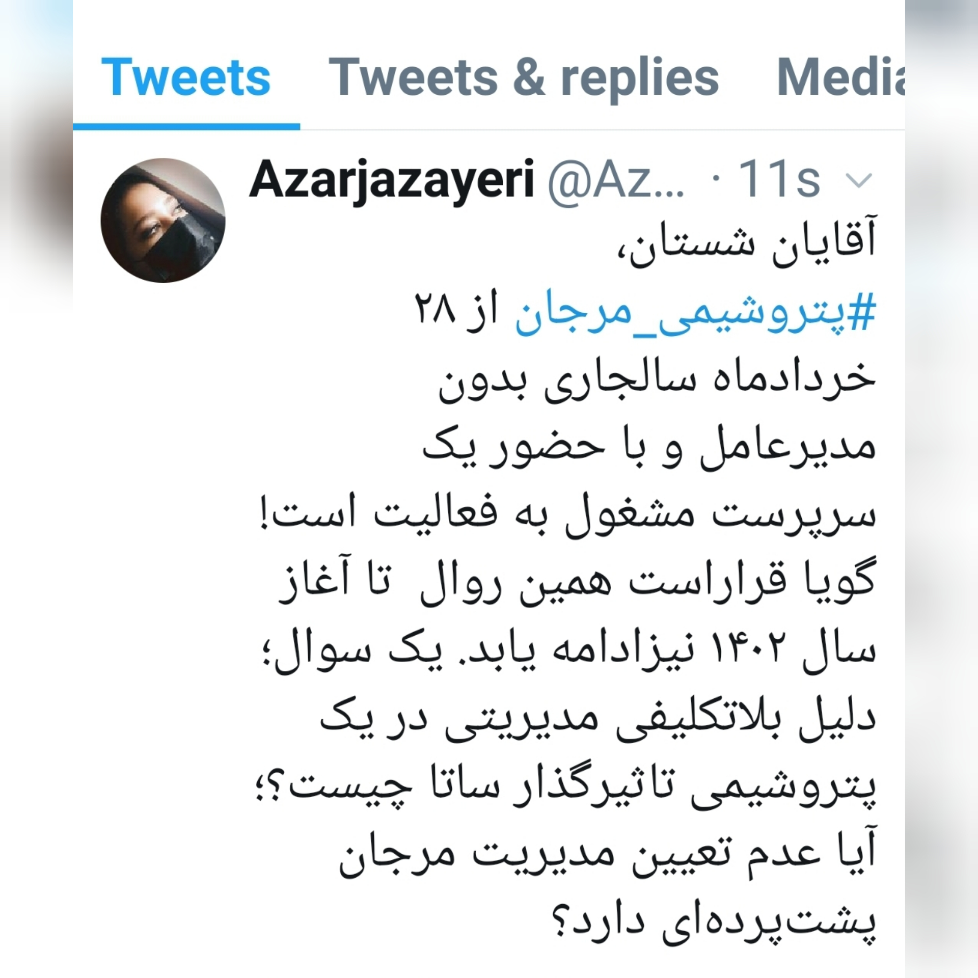Click the 11s tweet timestamp
The image size is (978, 978).
pos(779,179)
